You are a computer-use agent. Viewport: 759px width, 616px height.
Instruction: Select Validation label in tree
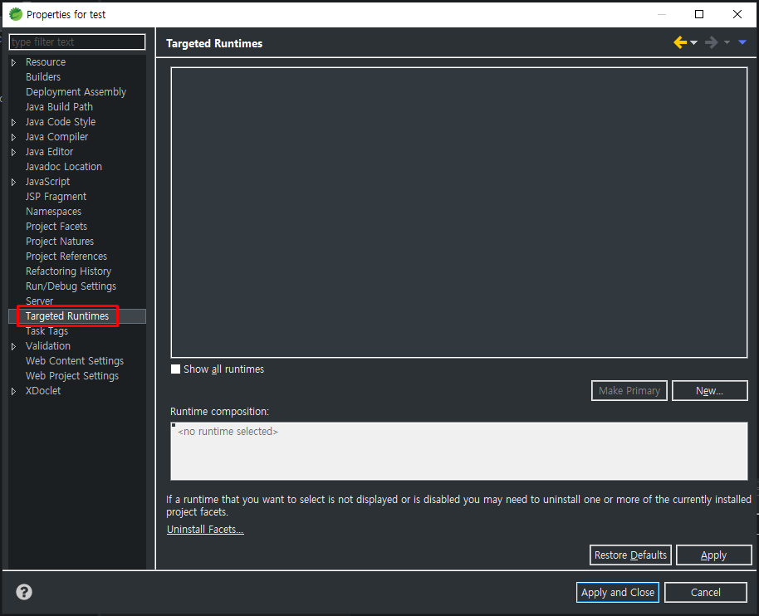tap(48, 346)
